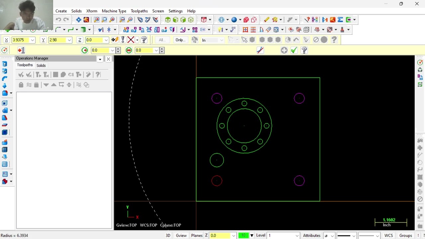
Task: Toggle the X coordinate lock button
Action: click(x=6, y=40)
